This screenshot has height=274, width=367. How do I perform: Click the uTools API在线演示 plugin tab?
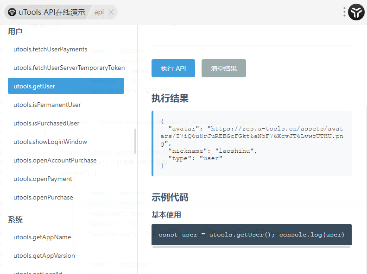(x=46, y=12)
